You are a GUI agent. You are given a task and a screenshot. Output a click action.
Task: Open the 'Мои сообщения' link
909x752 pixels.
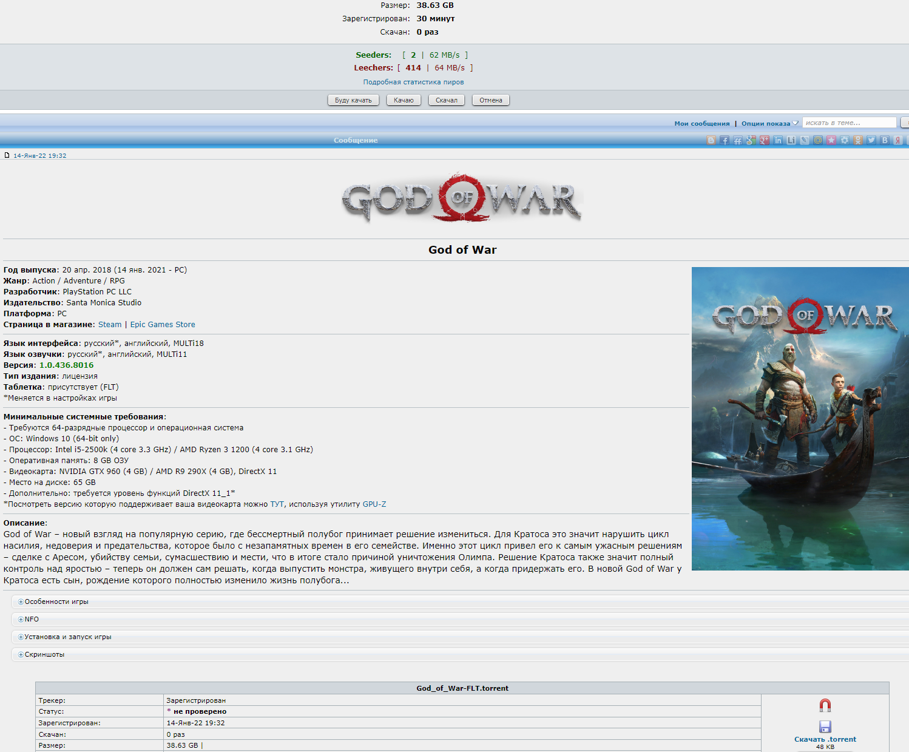point(702,123)
